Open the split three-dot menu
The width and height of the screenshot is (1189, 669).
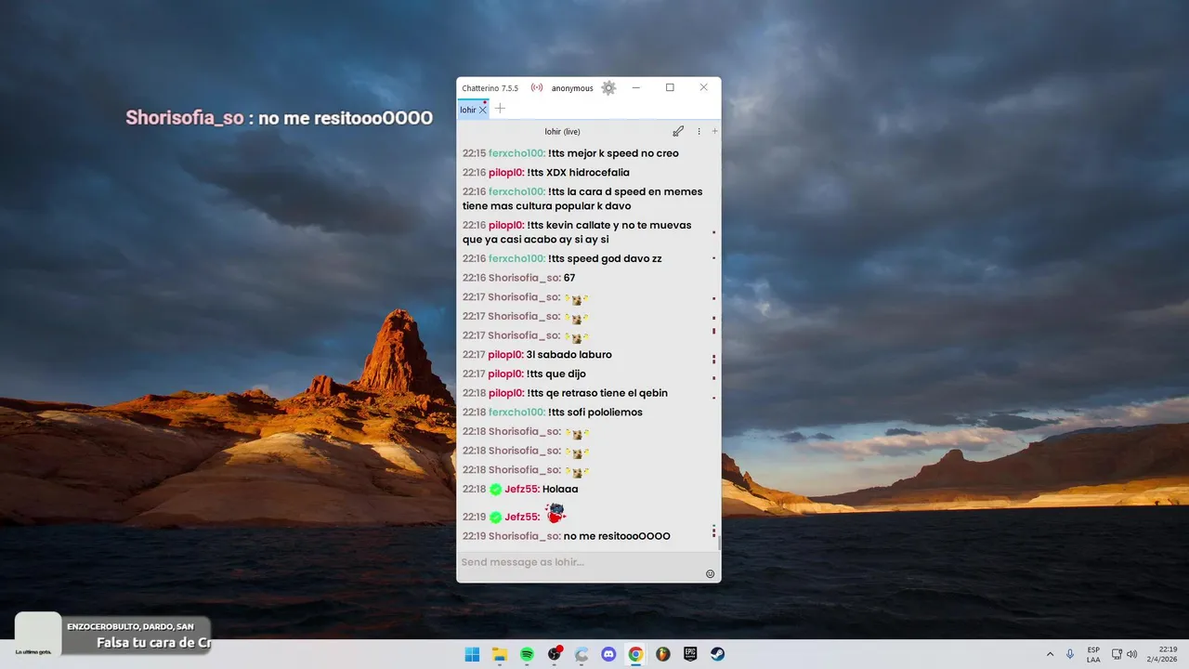click(x=699, y=131)
